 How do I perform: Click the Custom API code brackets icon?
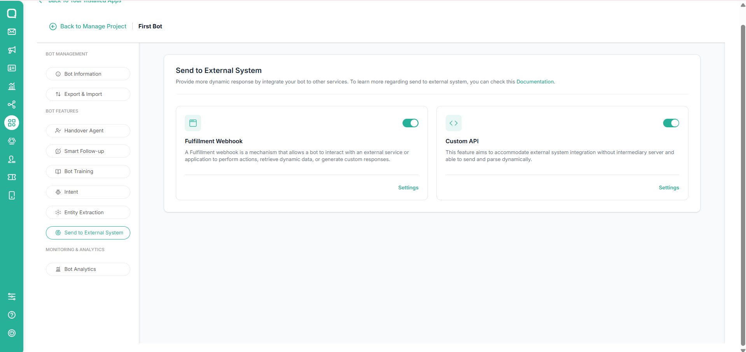[454, 123]
